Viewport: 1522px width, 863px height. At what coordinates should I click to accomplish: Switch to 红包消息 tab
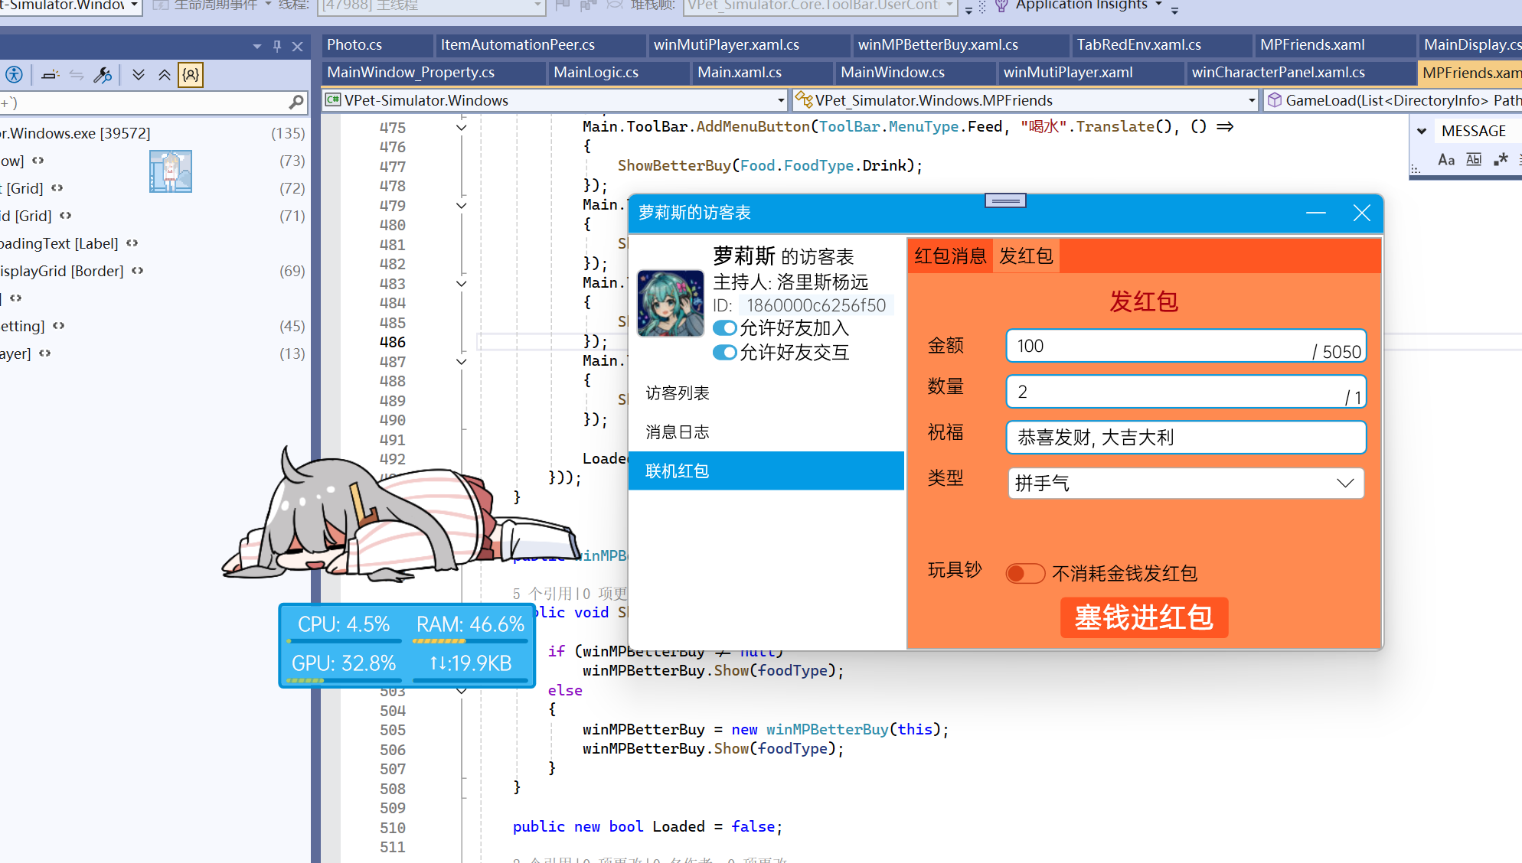[x=950, y=256]
